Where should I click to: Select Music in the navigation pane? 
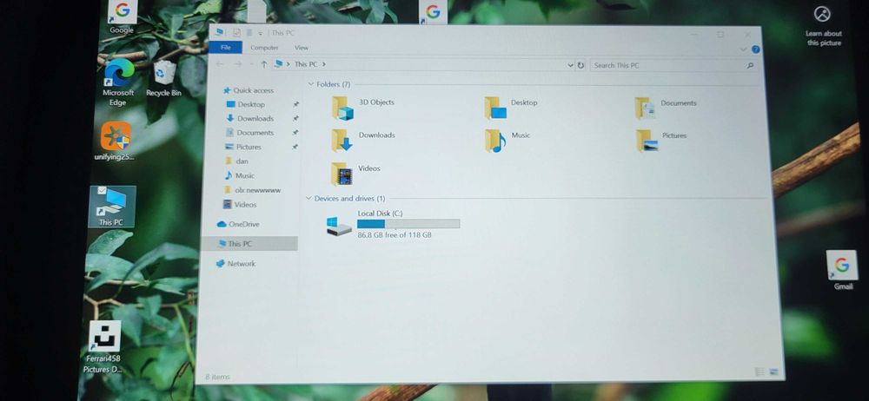(x=239, y=175)
